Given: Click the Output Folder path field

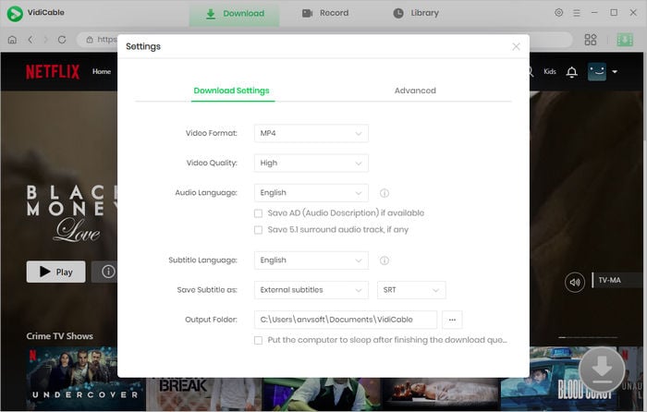Looking at the screenshot, I should (346, 320).
